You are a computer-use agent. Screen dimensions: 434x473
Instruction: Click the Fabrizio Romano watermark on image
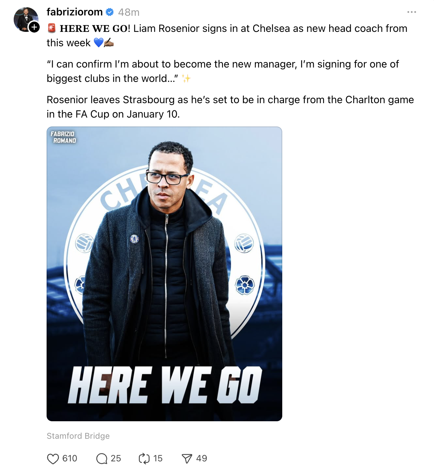[63, 137]
